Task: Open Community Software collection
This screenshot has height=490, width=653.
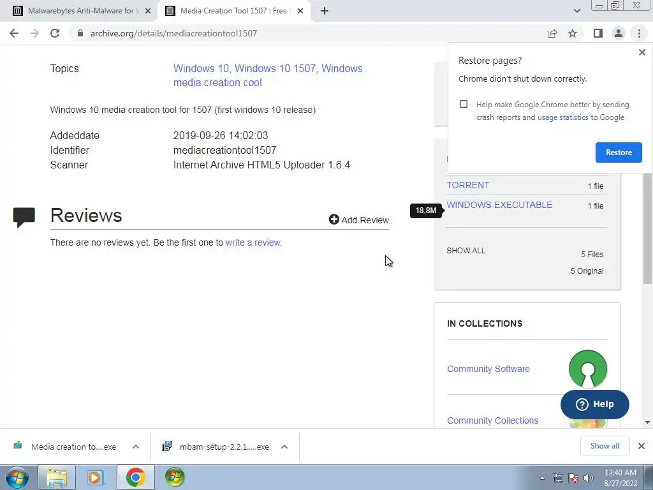Action: click(488, 369)
